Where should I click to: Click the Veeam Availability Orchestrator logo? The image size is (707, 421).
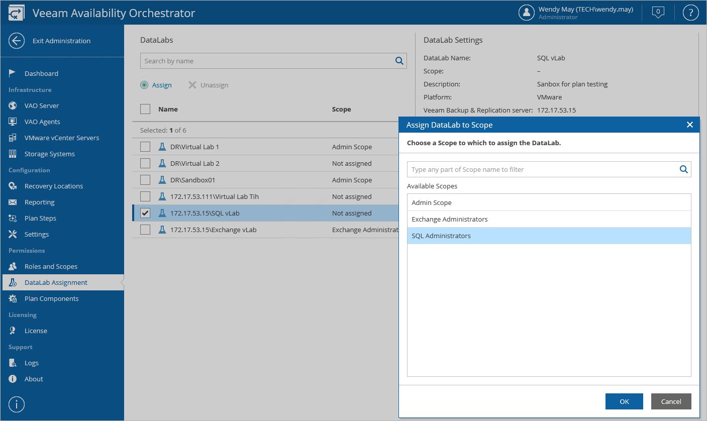(17, 13)
